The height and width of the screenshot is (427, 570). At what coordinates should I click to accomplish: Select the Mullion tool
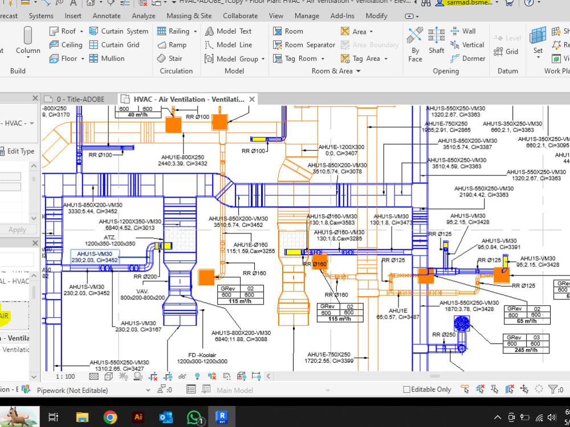[107, 59]
